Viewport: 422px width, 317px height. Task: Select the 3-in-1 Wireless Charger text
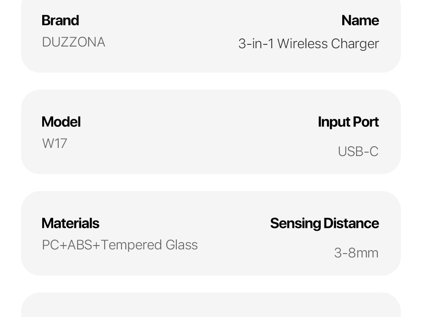(308, 44)
